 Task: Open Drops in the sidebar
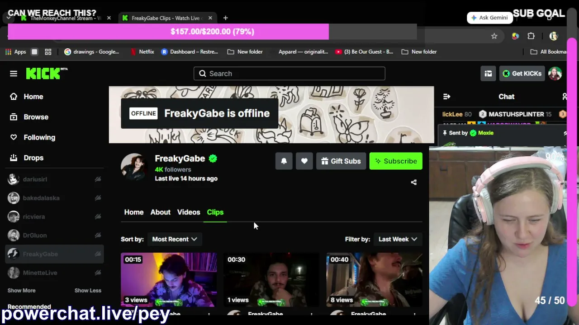pos(33,158)
